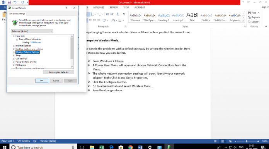
Task: Open the MAILINGS ribbon tab
Action: point(99,7)
